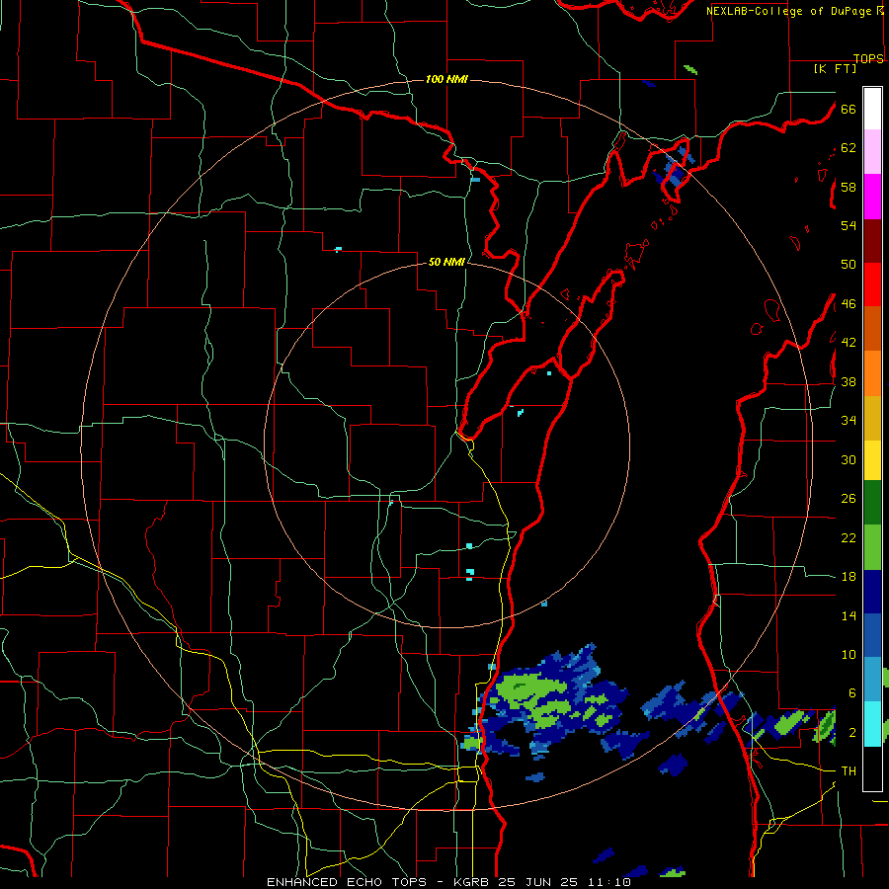This screenshot has width=889, height=889.
Task: Click the bright red legend swatch
Action: tap(872, 284)
